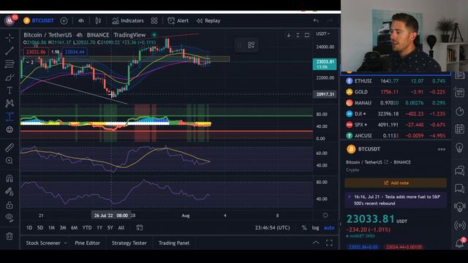
Task: Toggle auto scale mode
Action: pos(329,227)
